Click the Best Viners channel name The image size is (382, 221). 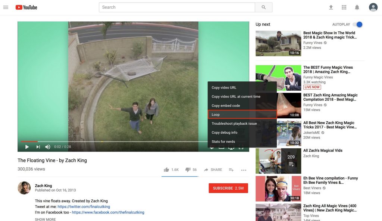312,188
